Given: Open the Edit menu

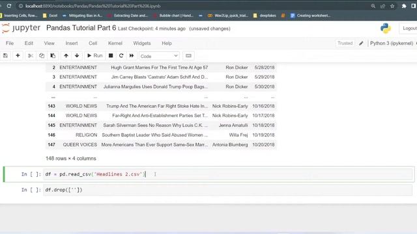Looking at the screenshot, I should click(29, 44).
